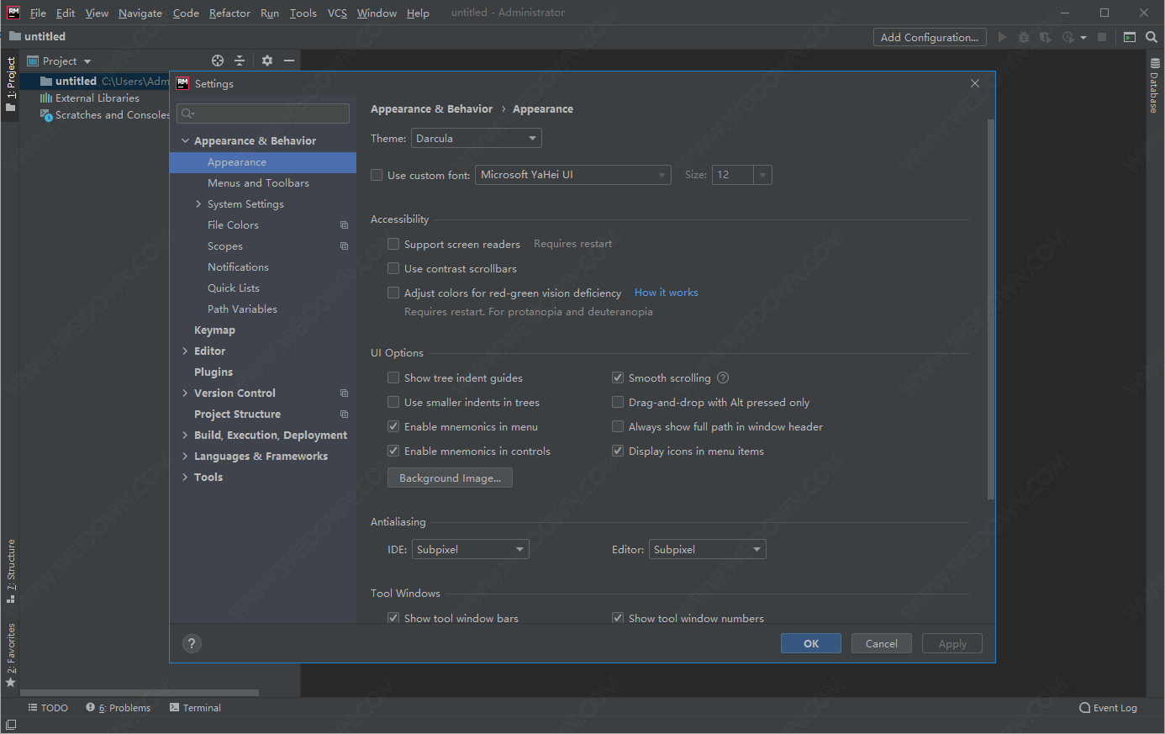Enable Show tree indent guides checkbox
Viewport: 1165px width, 734px height.
pos(393,378)
